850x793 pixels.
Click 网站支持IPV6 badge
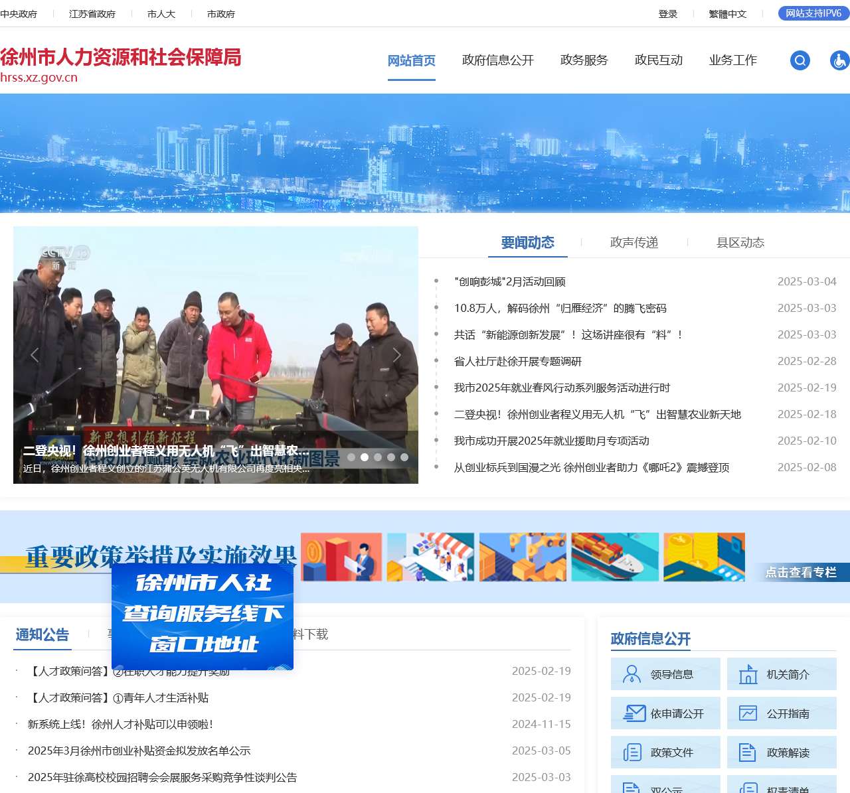[813, 13]
